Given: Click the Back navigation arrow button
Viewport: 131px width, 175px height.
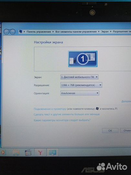Looking at the screenshot, I should point(6,32).
